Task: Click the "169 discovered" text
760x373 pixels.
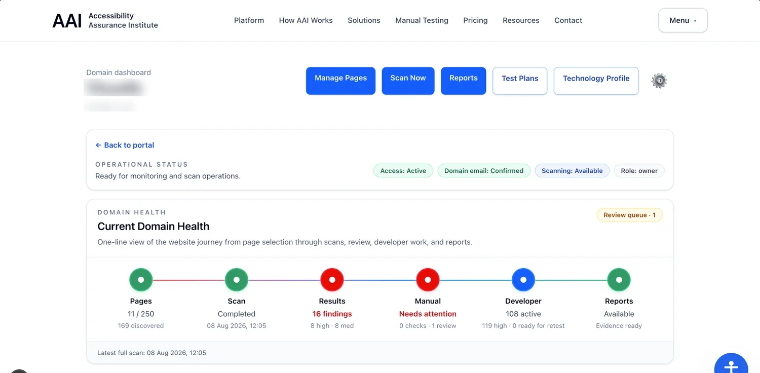Action: point(141,325)
